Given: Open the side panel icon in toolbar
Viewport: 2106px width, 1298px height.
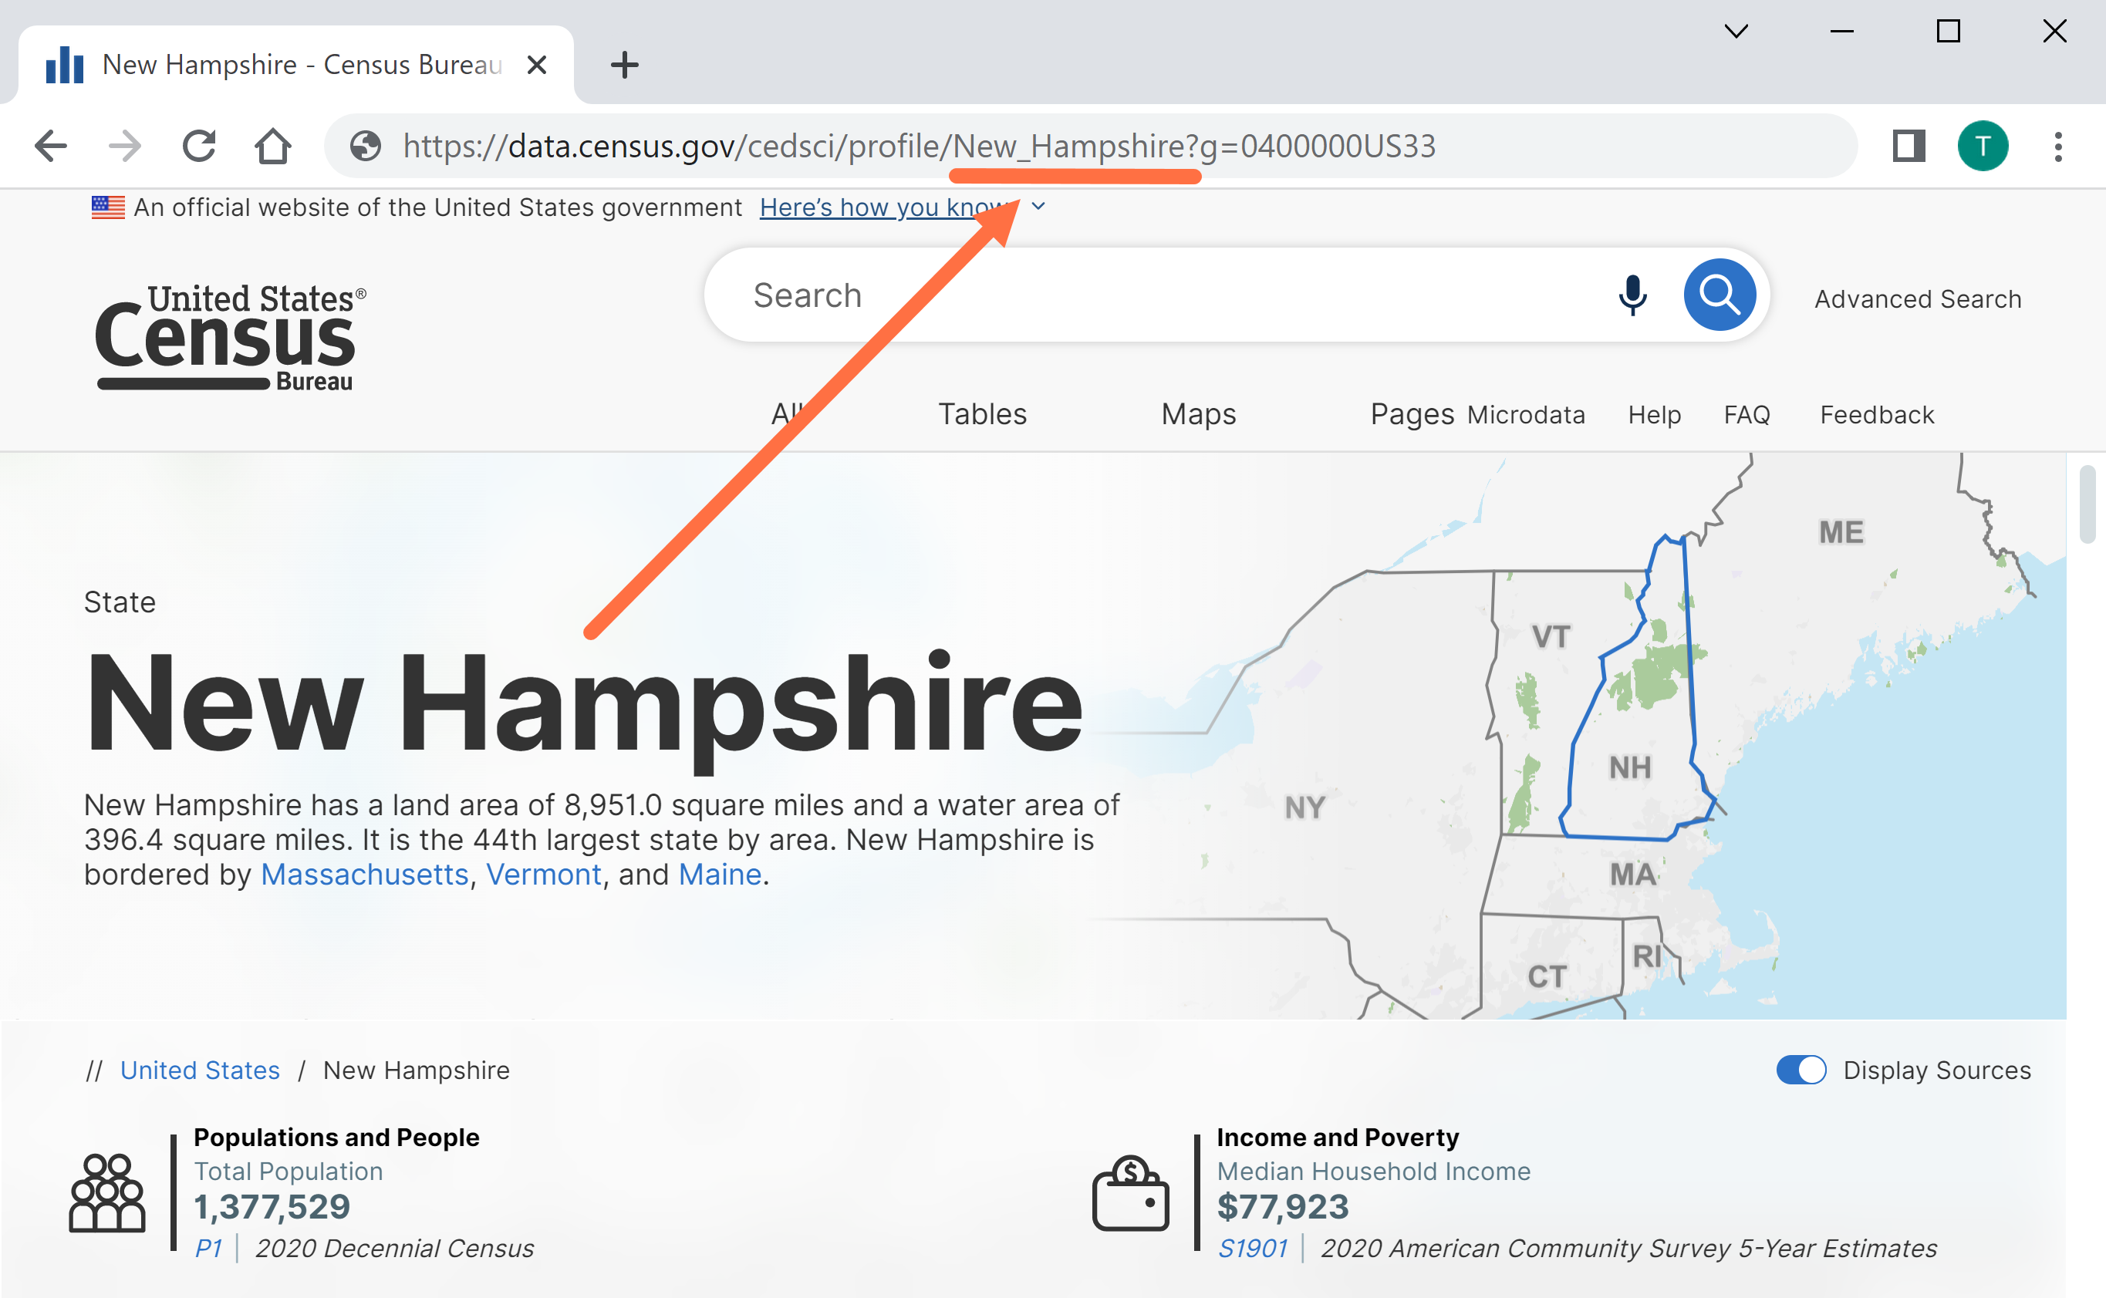Looking at the screenshot, I should 1909,146.
